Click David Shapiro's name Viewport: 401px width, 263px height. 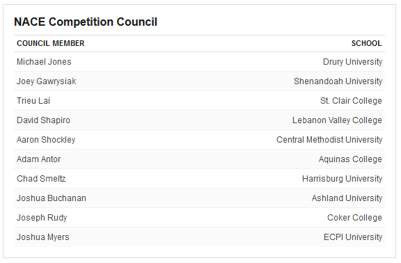(43, 120)
